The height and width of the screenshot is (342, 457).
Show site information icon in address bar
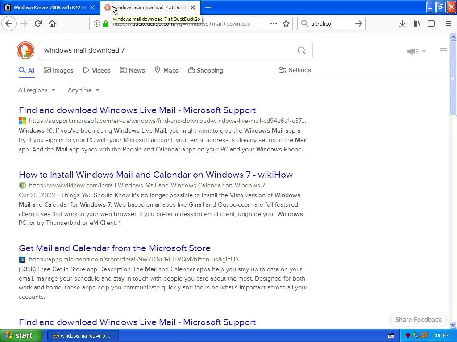click(x=97, y=24)
